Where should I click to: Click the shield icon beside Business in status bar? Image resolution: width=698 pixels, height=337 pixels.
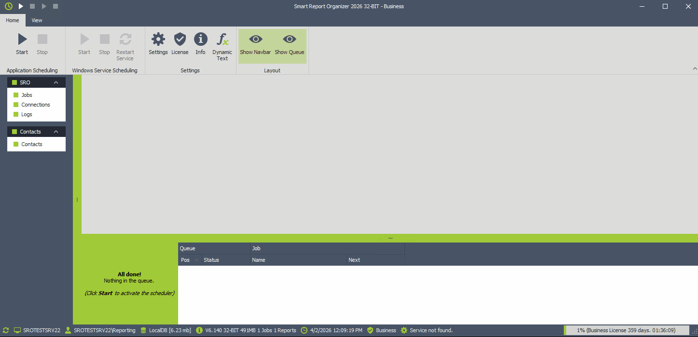click(370, 330)
